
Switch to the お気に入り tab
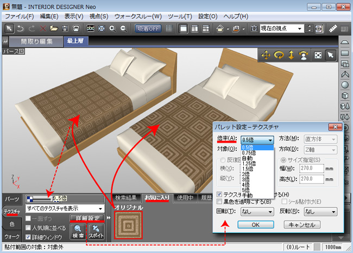[x=156, y=198]
